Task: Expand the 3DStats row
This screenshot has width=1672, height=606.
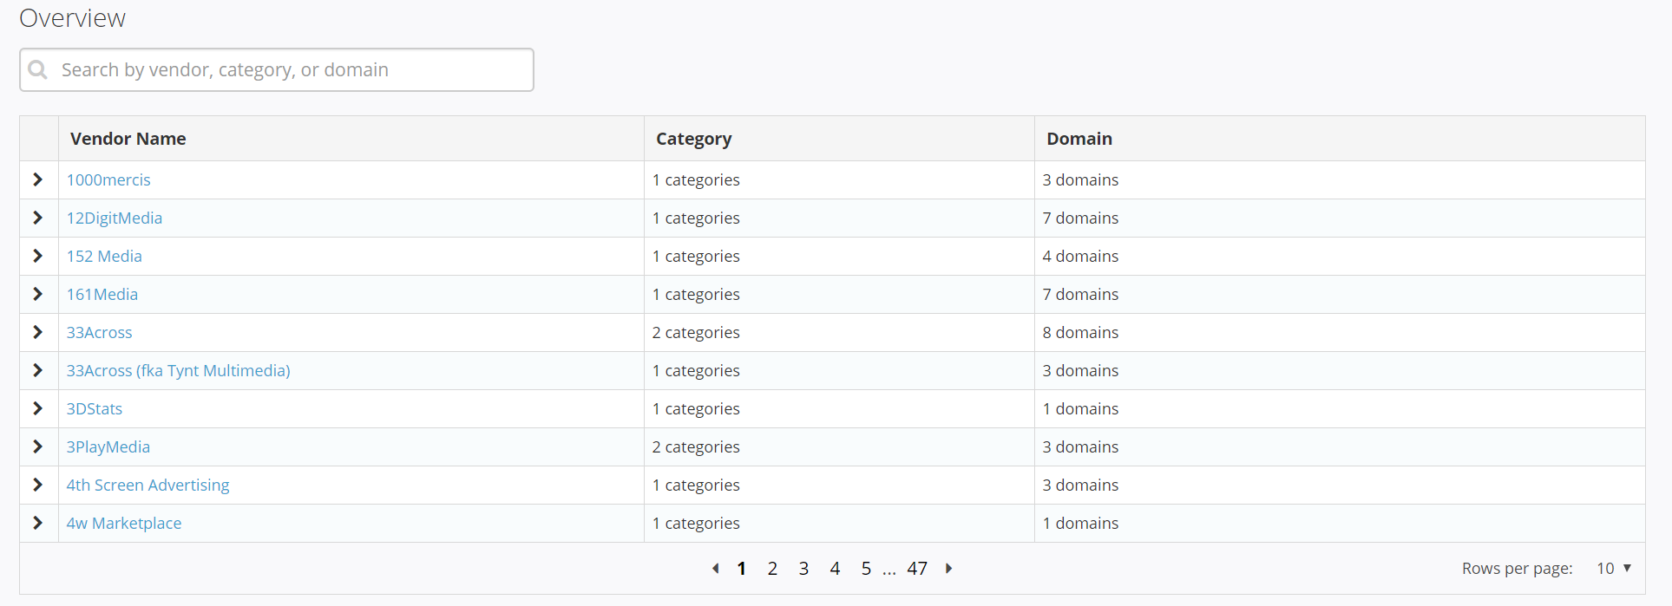Action: (x=38, y=408)
